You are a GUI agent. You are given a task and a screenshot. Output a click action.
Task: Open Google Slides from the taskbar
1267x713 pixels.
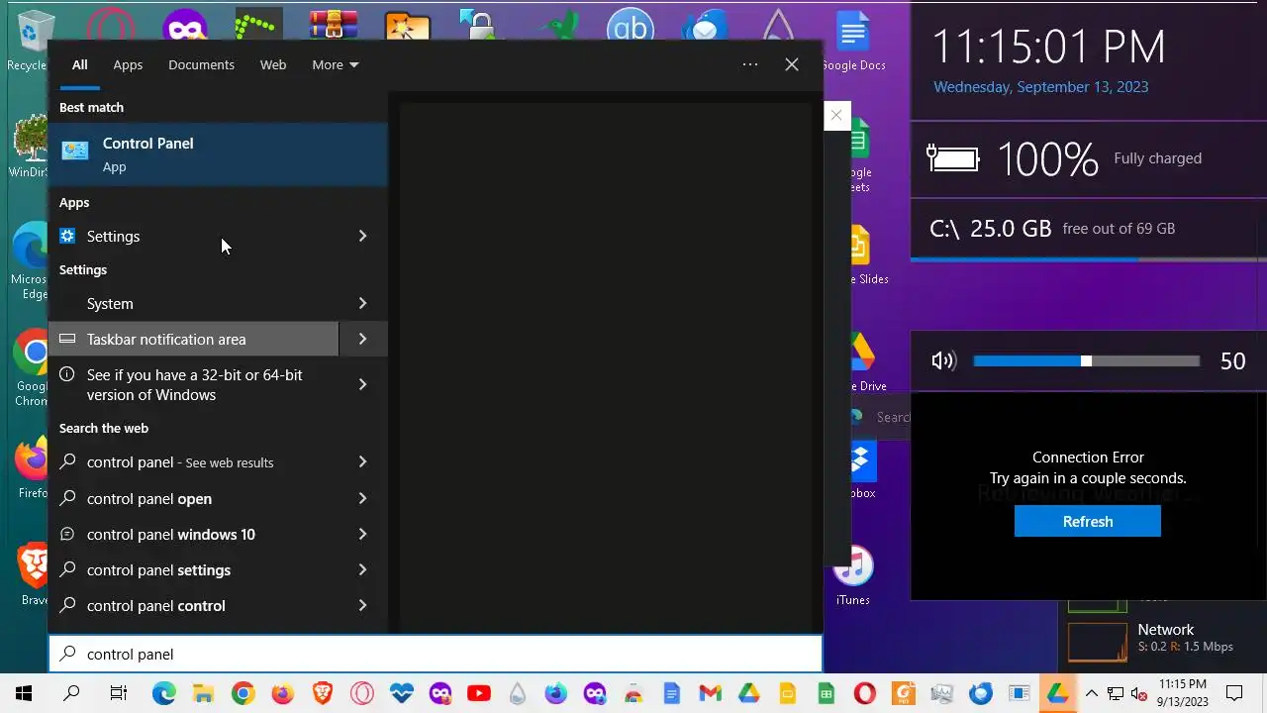pos(787,693)
